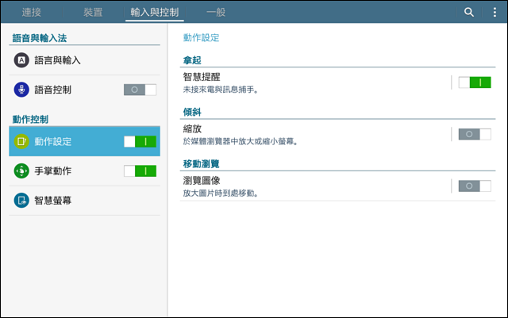Enable the 縮放 tilt zoom switch

475,134
